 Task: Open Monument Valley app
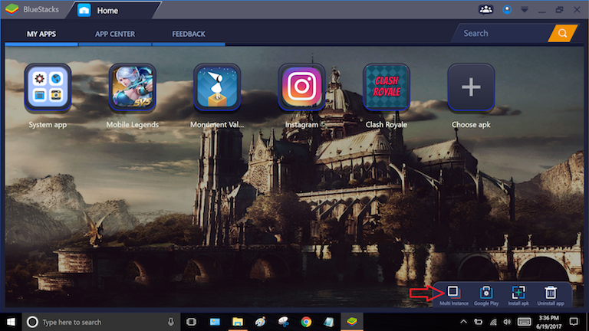click(x=218, y=88)
